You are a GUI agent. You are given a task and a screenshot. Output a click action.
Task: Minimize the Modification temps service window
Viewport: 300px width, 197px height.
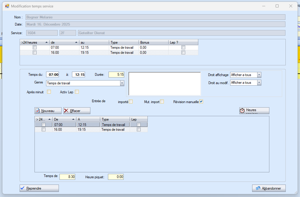pyautogui.click(x=263, y=6)
